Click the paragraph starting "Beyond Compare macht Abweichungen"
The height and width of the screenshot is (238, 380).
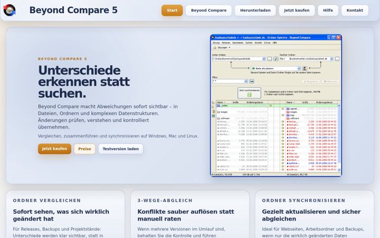coord(108,117)
